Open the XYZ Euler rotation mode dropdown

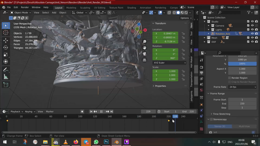169,63
